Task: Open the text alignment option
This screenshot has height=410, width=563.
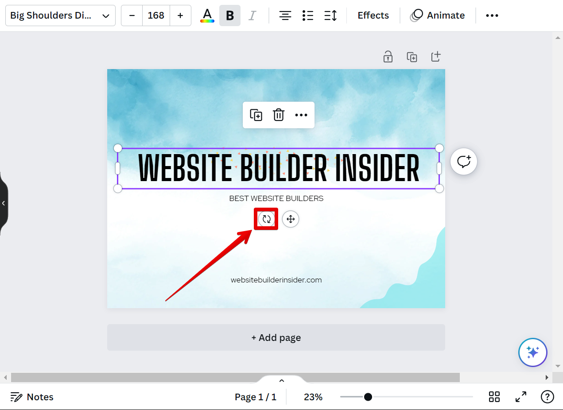Action: tap(285, 15)
